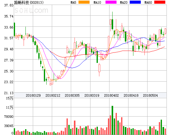Click the 20180319 date label

click(x=92, y=95)
